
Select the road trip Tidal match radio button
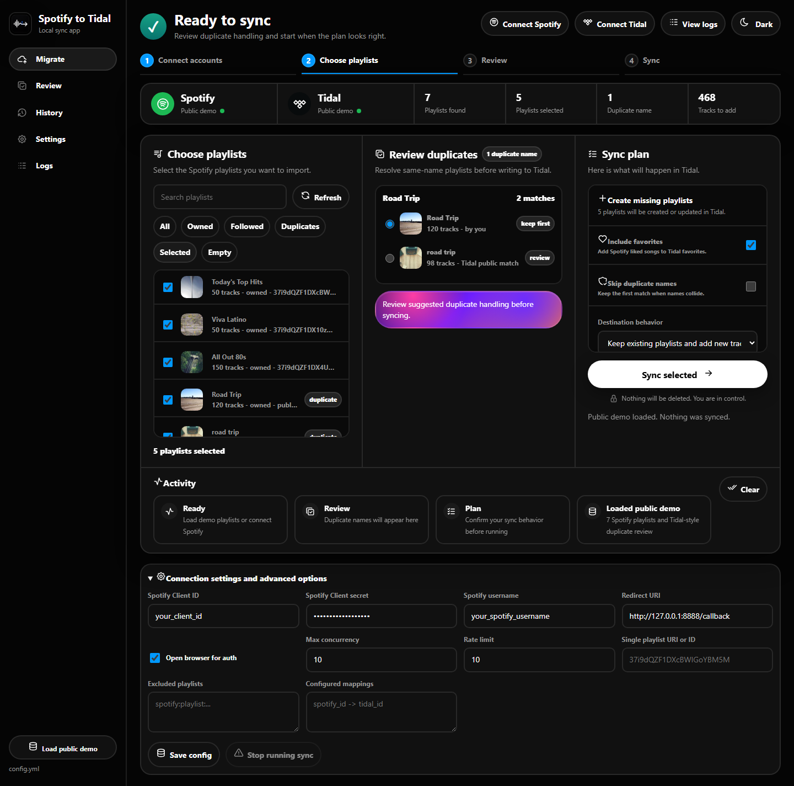[390, 258]
